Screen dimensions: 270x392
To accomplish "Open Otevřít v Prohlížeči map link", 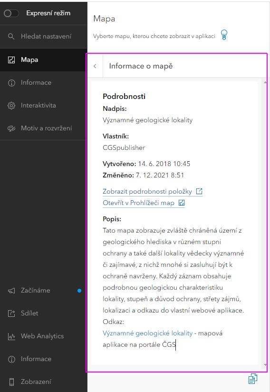I will [138, 203].
